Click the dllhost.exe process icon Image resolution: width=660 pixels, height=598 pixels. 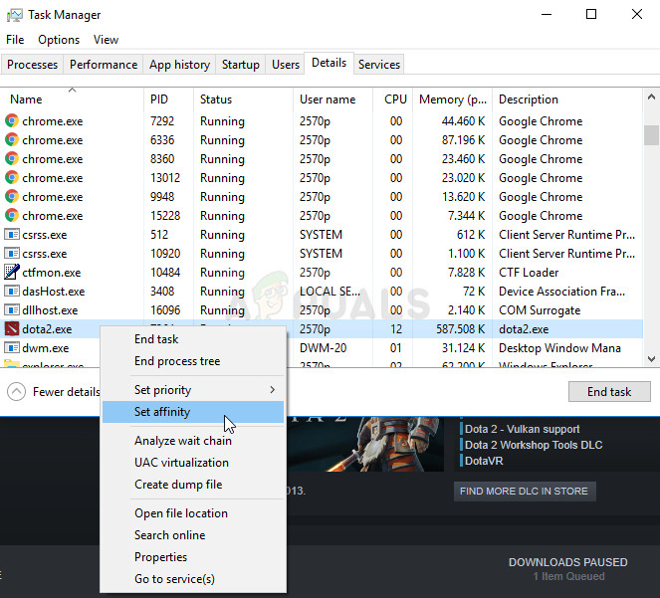[x=12, y=310]
